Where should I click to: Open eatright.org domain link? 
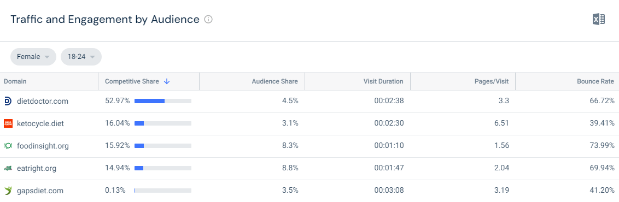click(x=37, y=169)
